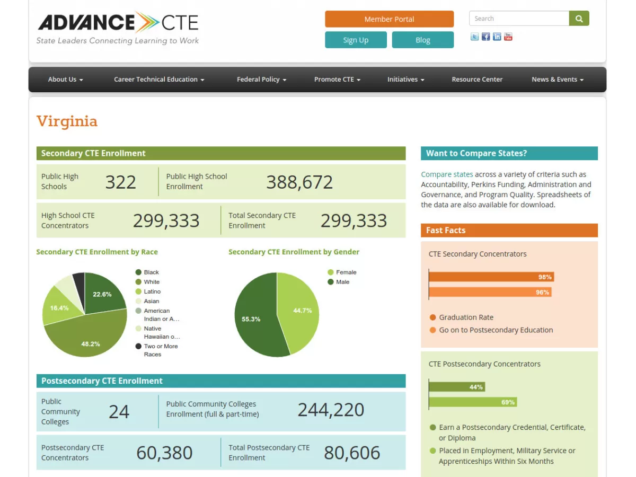This screenshot has height=477, width=636.
Task: Toggle the Female gender legend entry
Action: pos(341,272)
